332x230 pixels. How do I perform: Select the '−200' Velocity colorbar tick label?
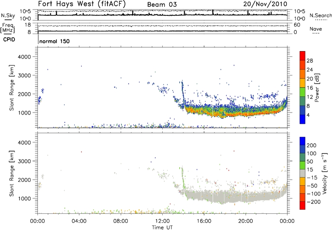click(314, 202)
